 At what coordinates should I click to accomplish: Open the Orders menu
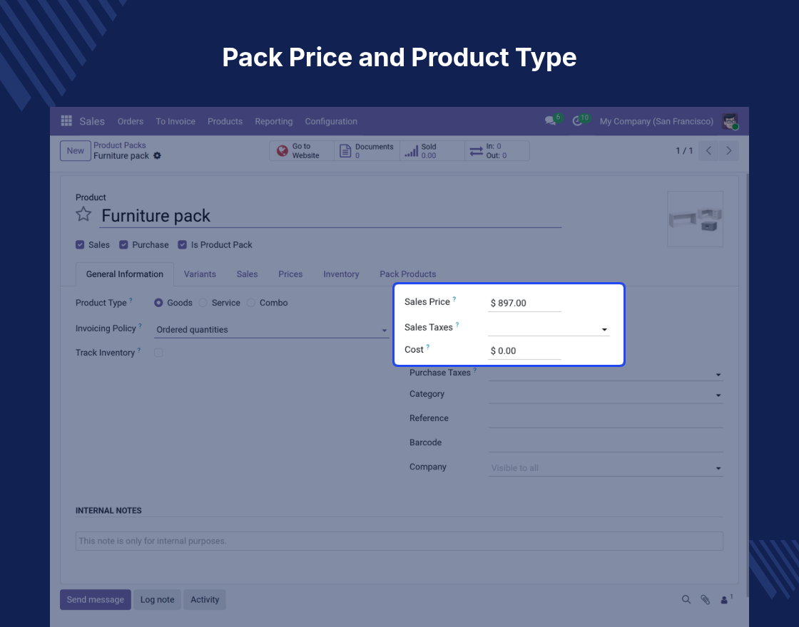131,121
